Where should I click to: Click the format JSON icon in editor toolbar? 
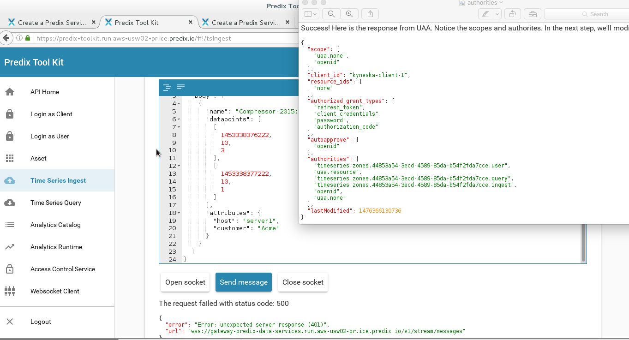coord(167,87)
